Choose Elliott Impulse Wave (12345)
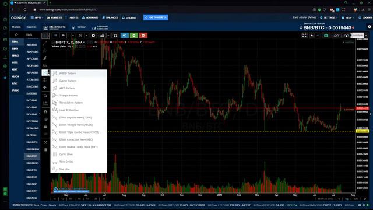 coord(79,118)
